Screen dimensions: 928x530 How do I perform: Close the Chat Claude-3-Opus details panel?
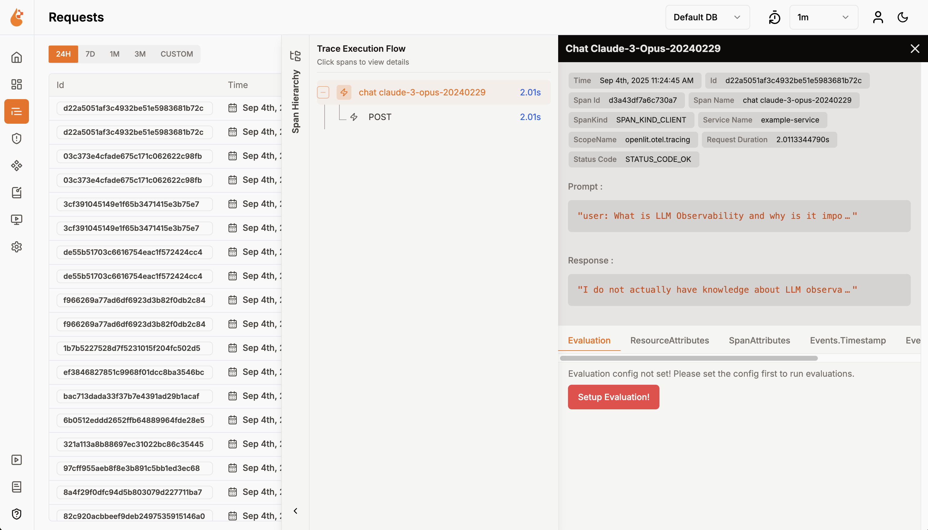point(914,49)
